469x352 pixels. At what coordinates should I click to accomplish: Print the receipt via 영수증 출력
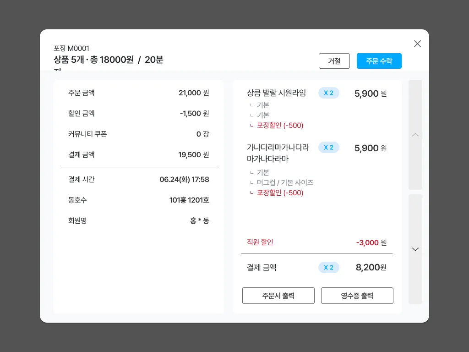click(x=357, y=296)
